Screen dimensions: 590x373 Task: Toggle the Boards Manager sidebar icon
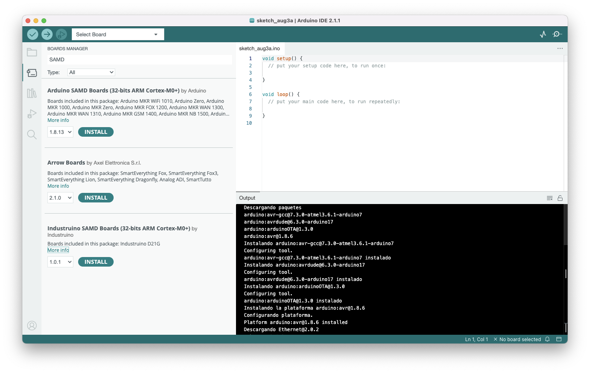[32, 73]
